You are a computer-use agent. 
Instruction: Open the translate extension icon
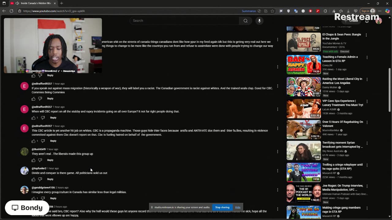click(296, 11)
